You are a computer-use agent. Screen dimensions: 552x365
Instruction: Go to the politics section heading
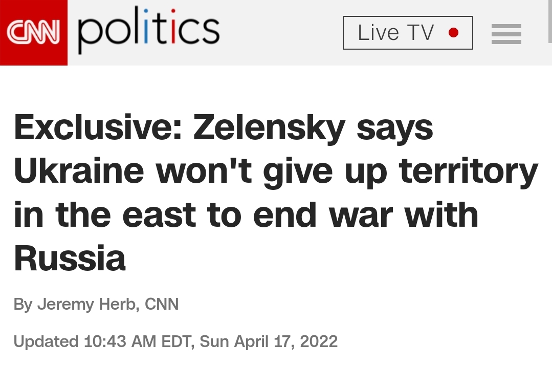pyautogui.click(x=149, y=30)
